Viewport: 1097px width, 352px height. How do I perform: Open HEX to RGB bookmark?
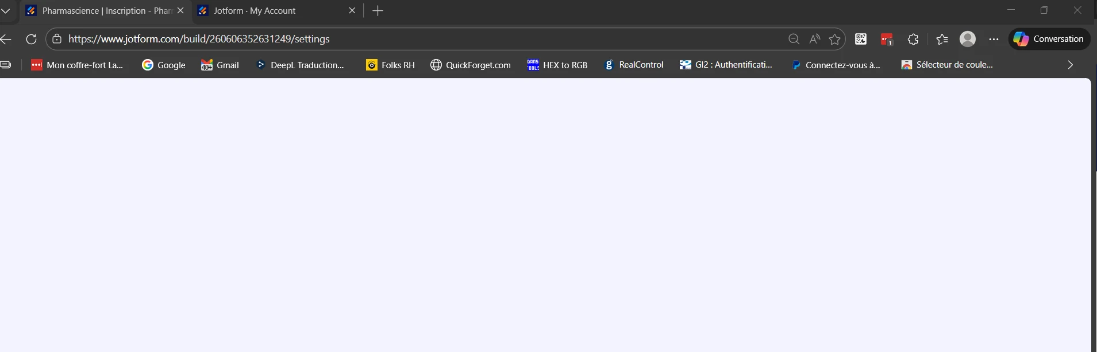pos(557,65)
